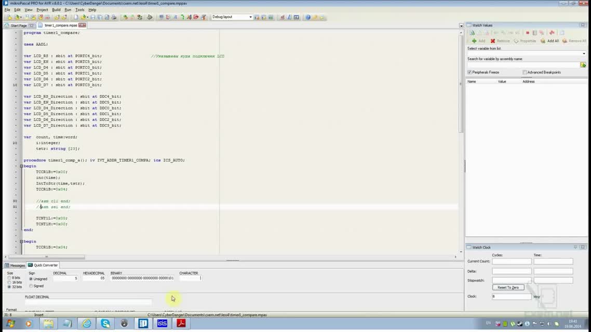The height and width of the screenshot is (332, 591).
Task: Collapse the main program begin block
Action: point(21,241)
